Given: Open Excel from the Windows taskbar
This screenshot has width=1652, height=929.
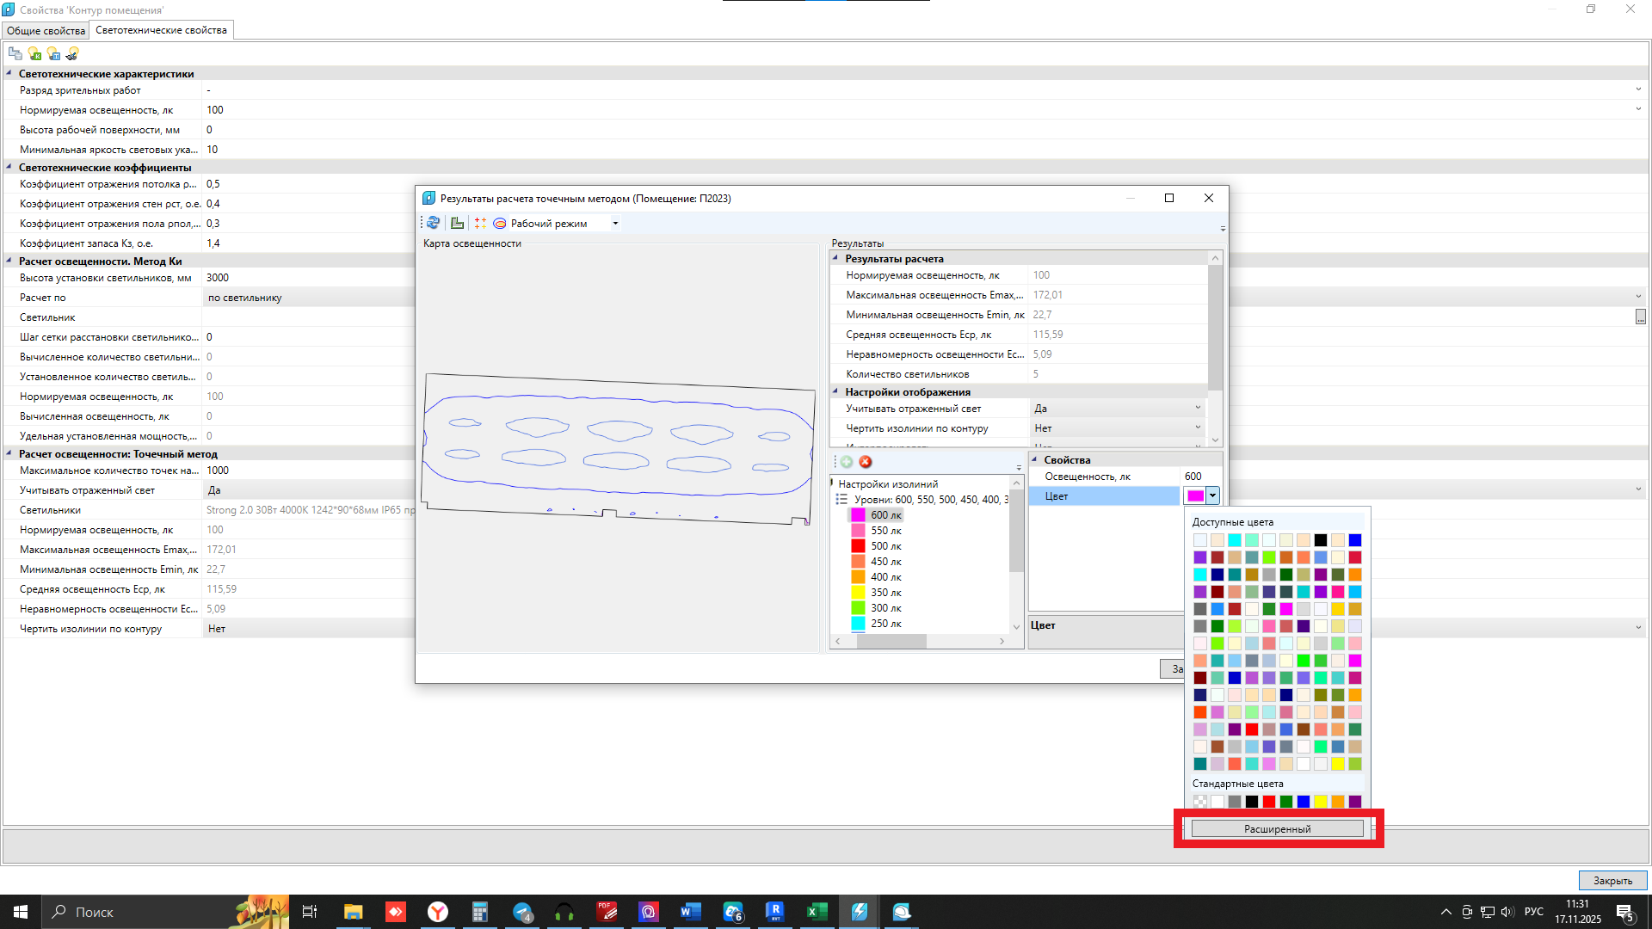Looking at the screenshot, I should pos(817,912).
